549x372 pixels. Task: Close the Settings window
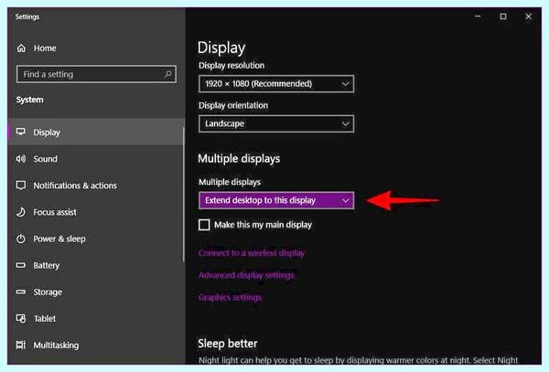point(528,16)
